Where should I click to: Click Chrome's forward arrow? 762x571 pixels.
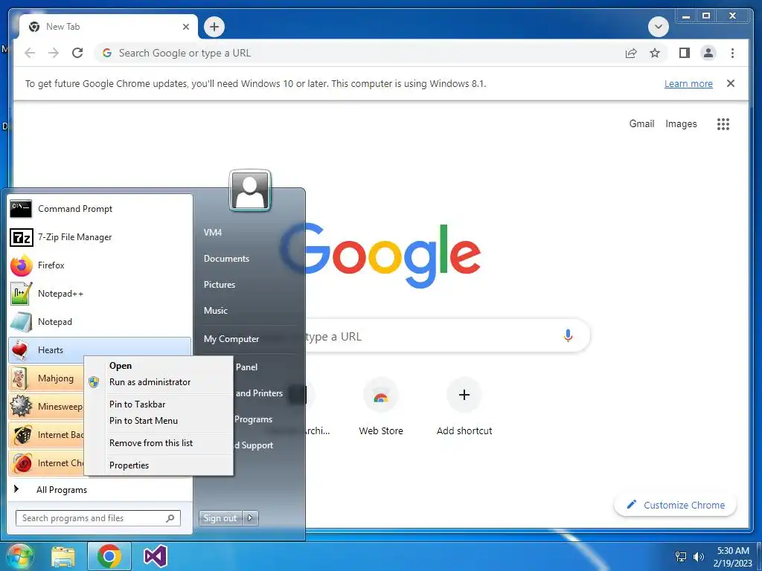pos(54,53)
